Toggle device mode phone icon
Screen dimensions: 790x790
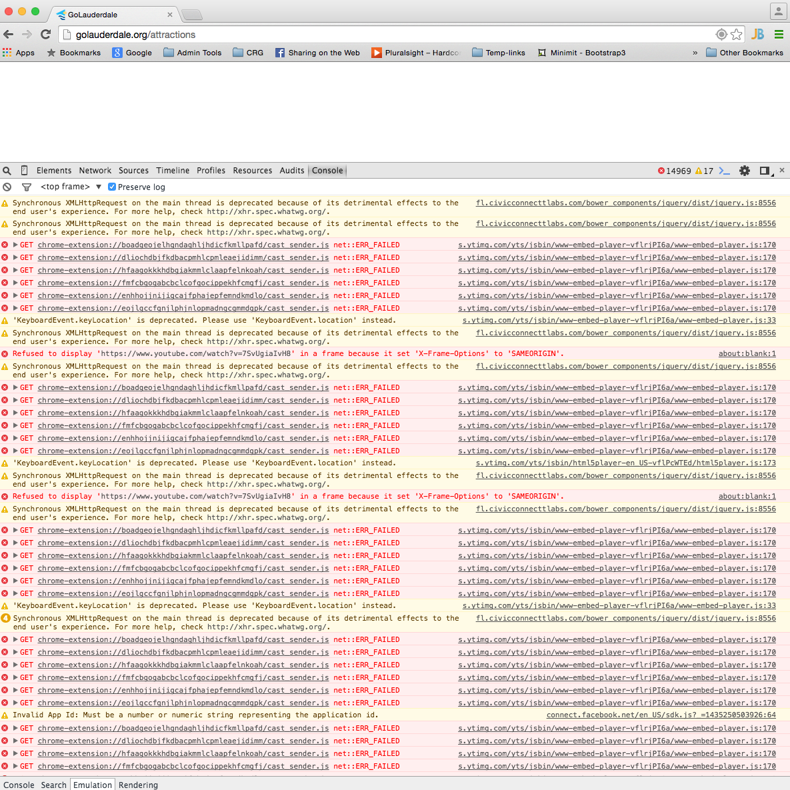click(24, 171)
